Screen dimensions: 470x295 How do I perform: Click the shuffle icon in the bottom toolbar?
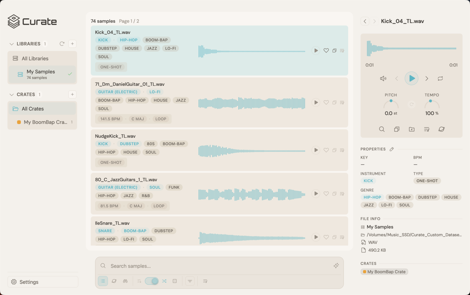(164, 281)
